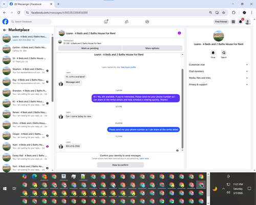The height and width of the screenshot is (205, 256).
Task: Open the Windows Start menu
Action: click(x=5, y=189)
